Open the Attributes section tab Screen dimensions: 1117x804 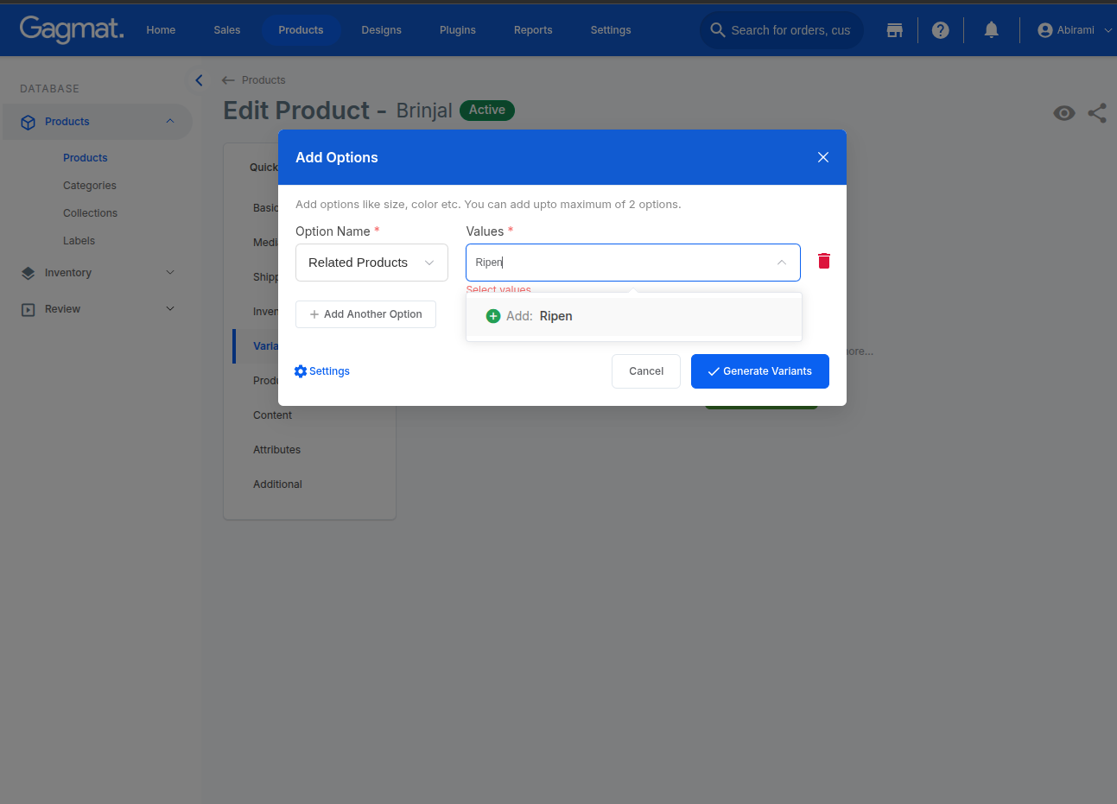click(277, 450)
